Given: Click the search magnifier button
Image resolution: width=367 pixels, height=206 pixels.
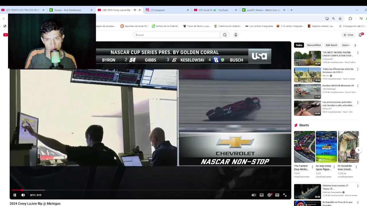Looking at the screenshot, I should pyautogui.click(x=225, y=35).
